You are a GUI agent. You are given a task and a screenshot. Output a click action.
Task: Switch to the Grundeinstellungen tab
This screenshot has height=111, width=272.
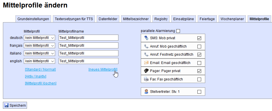[33, 19]
